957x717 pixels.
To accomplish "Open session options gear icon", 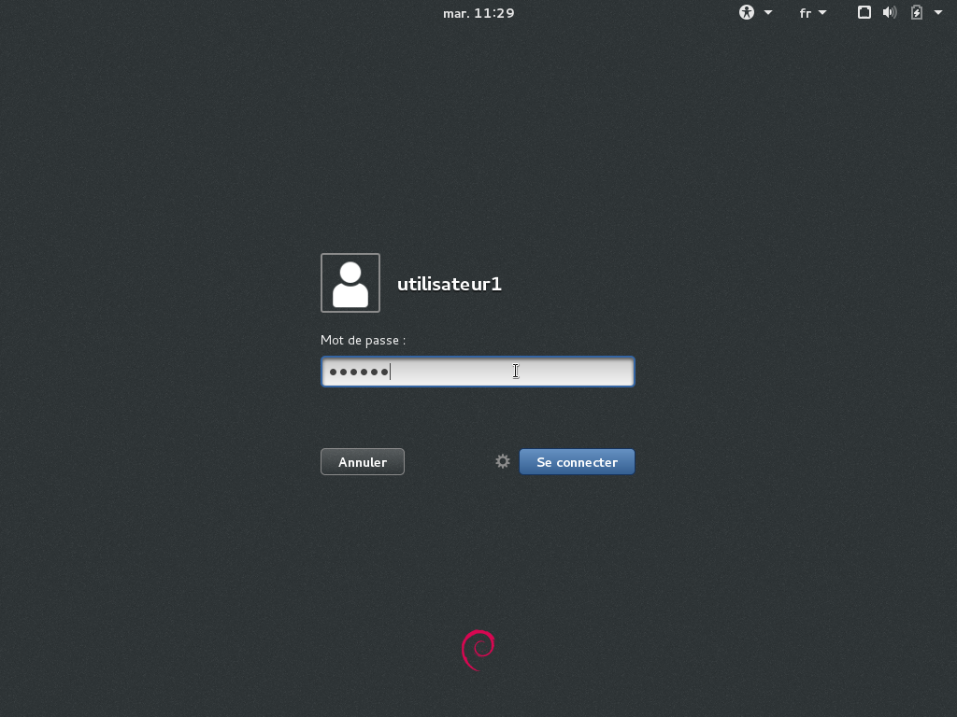I will 503,461.
